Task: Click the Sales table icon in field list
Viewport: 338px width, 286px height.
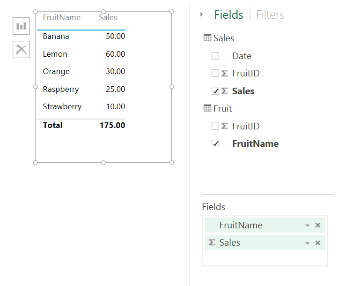Action: [207, 38]
